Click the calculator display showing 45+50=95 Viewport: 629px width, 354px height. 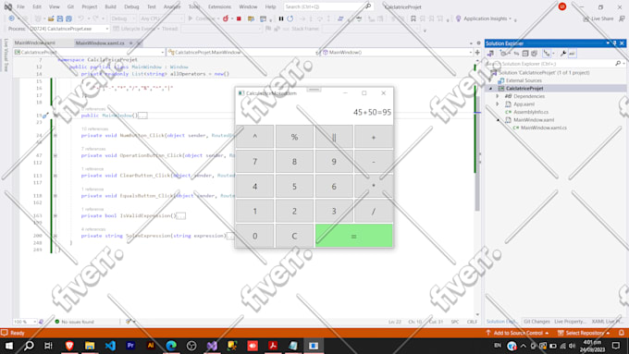372,112
